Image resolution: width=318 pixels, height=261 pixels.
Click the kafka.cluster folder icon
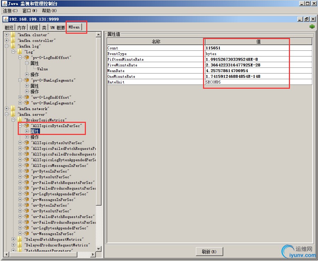(x=13, y=35)
